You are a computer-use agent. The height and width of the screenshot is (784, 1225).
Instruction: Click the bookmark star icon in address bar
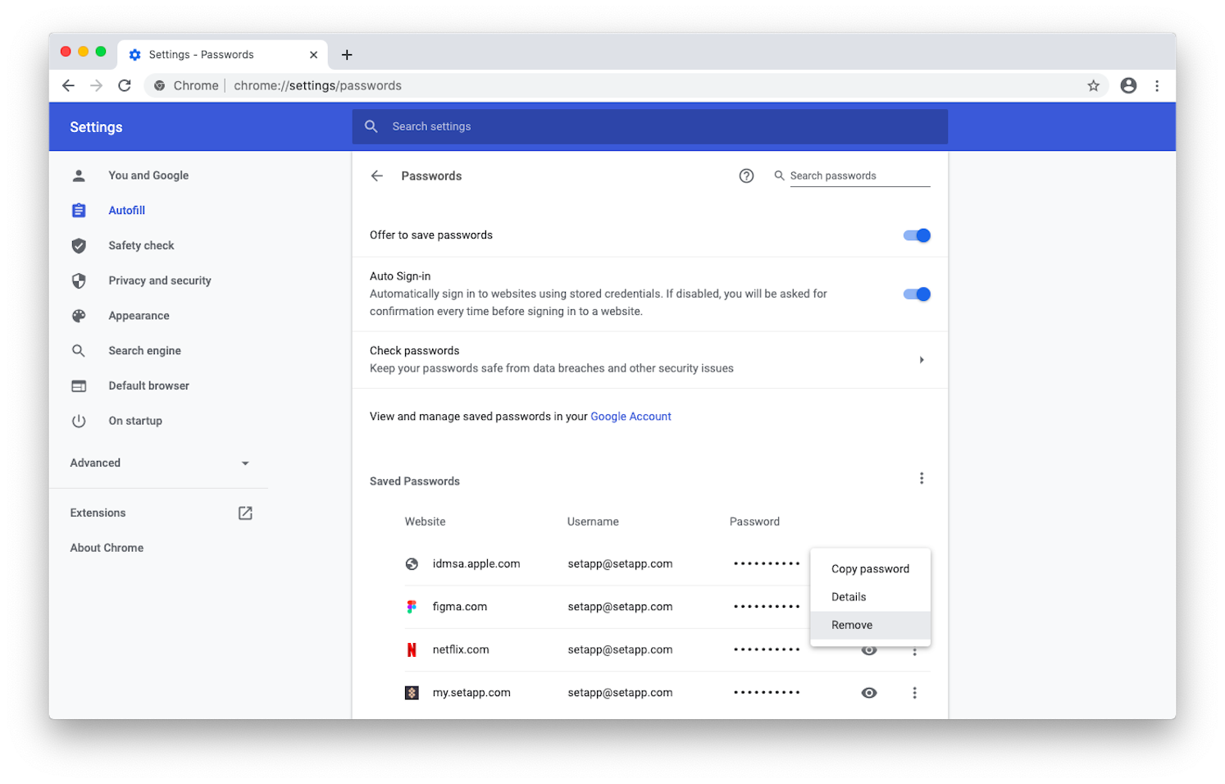[x=1093, y=86]
